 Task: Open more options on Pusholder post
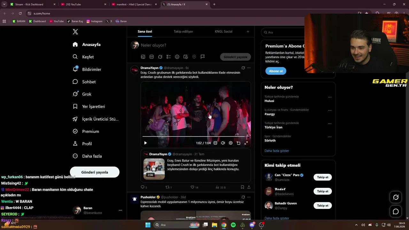[249, 197]
